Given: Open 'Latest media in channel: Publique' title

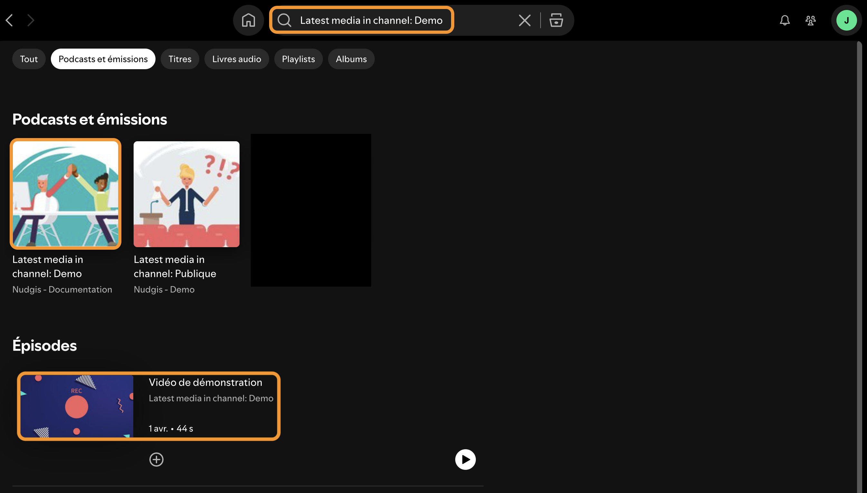Looking at the screenshot, I should pyautogui.click(x=175, y=266).
